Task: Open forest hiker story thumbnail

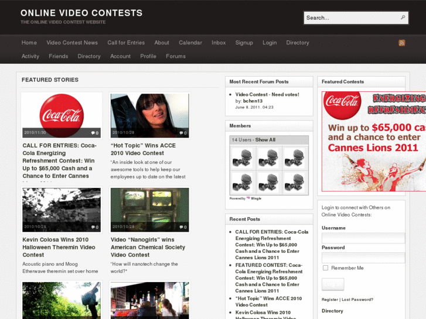Action: point(62,300)
